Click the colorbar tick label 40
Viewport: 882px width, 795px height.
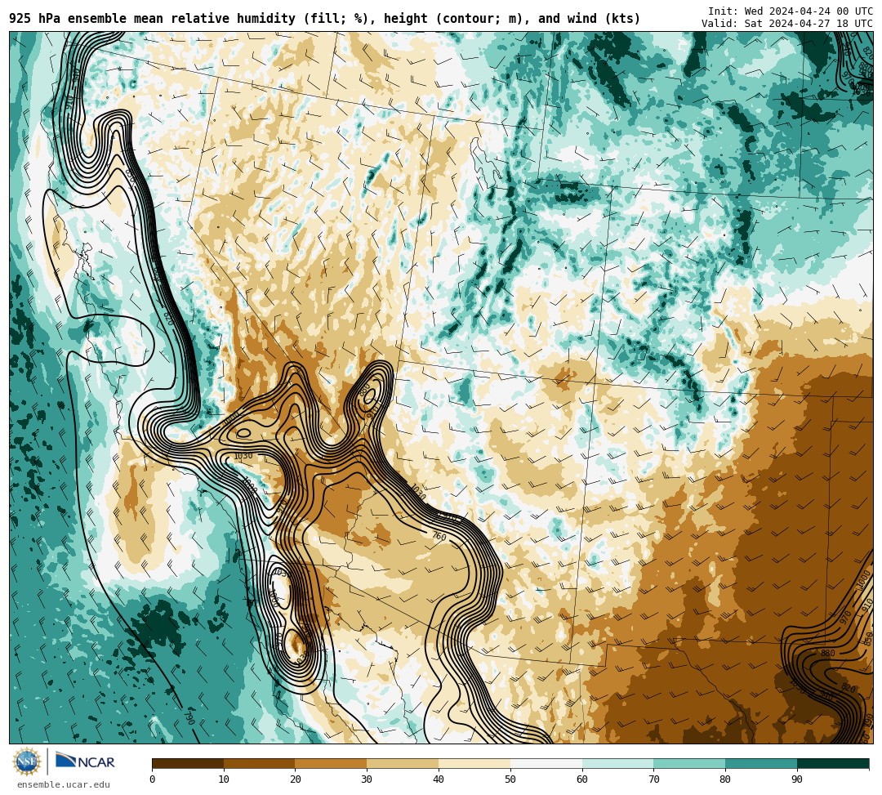pyautogui.click(x=439, y=779)
